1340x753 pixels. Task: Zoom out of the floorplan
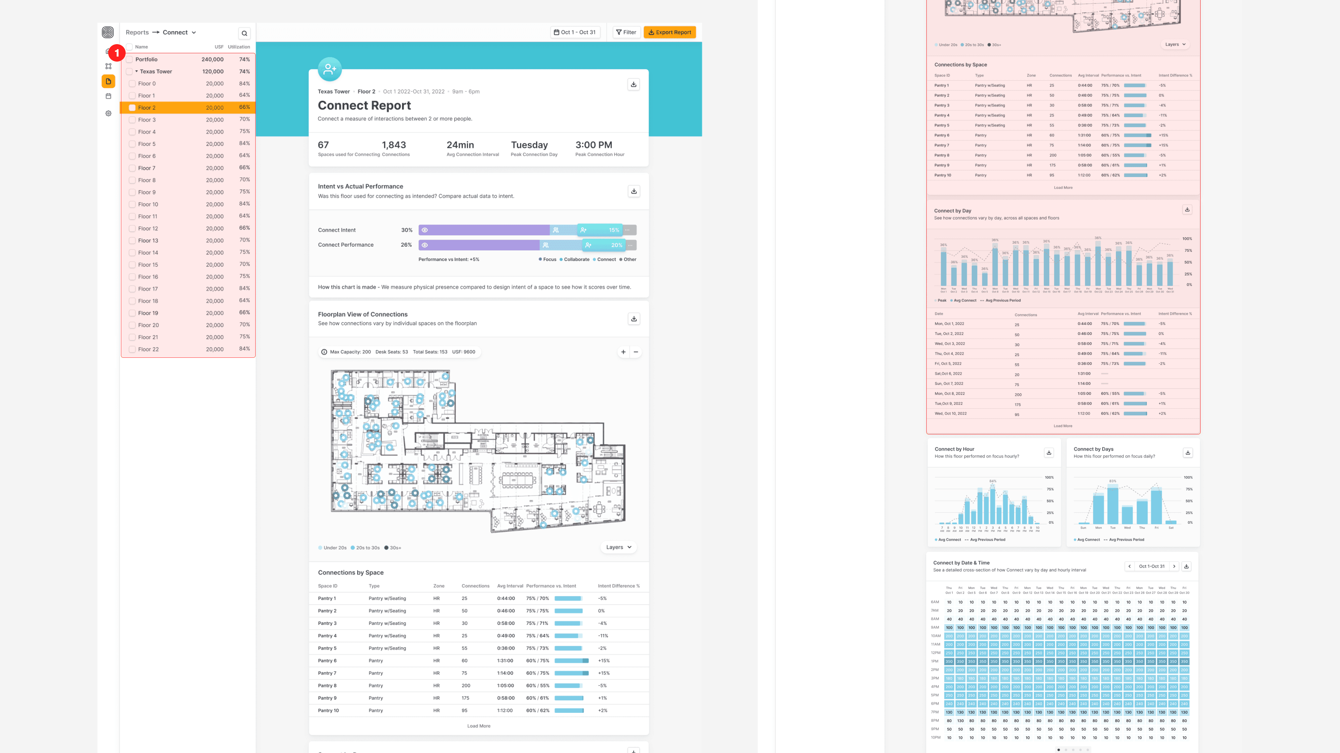point(636,352)
